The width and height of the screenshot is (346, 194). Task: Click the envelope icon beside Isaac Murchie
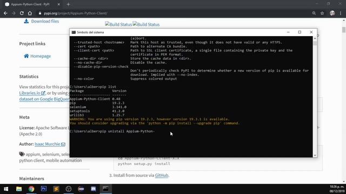click(63, 144)
